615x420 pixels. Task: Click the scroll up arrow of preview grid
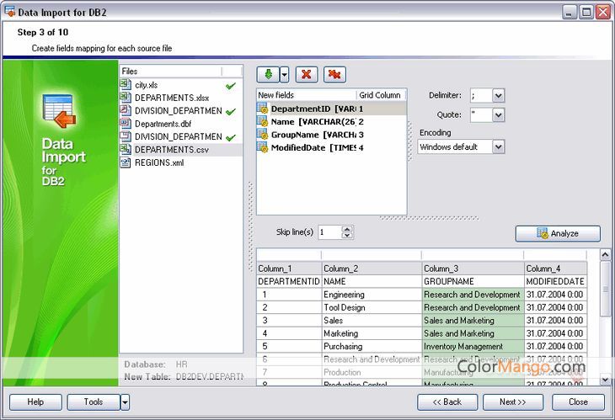[605, 255]
